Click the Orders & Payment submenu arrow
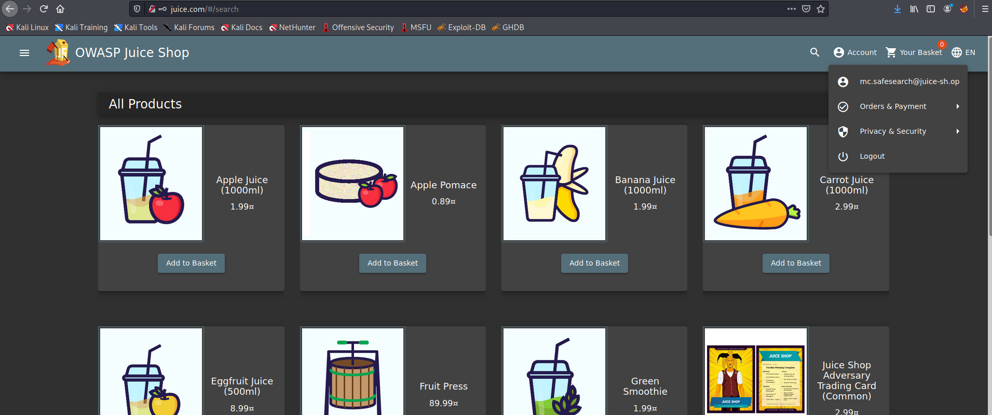Image resolution: width=992 pixels, height=415 pixels. [x=958, y=106]
